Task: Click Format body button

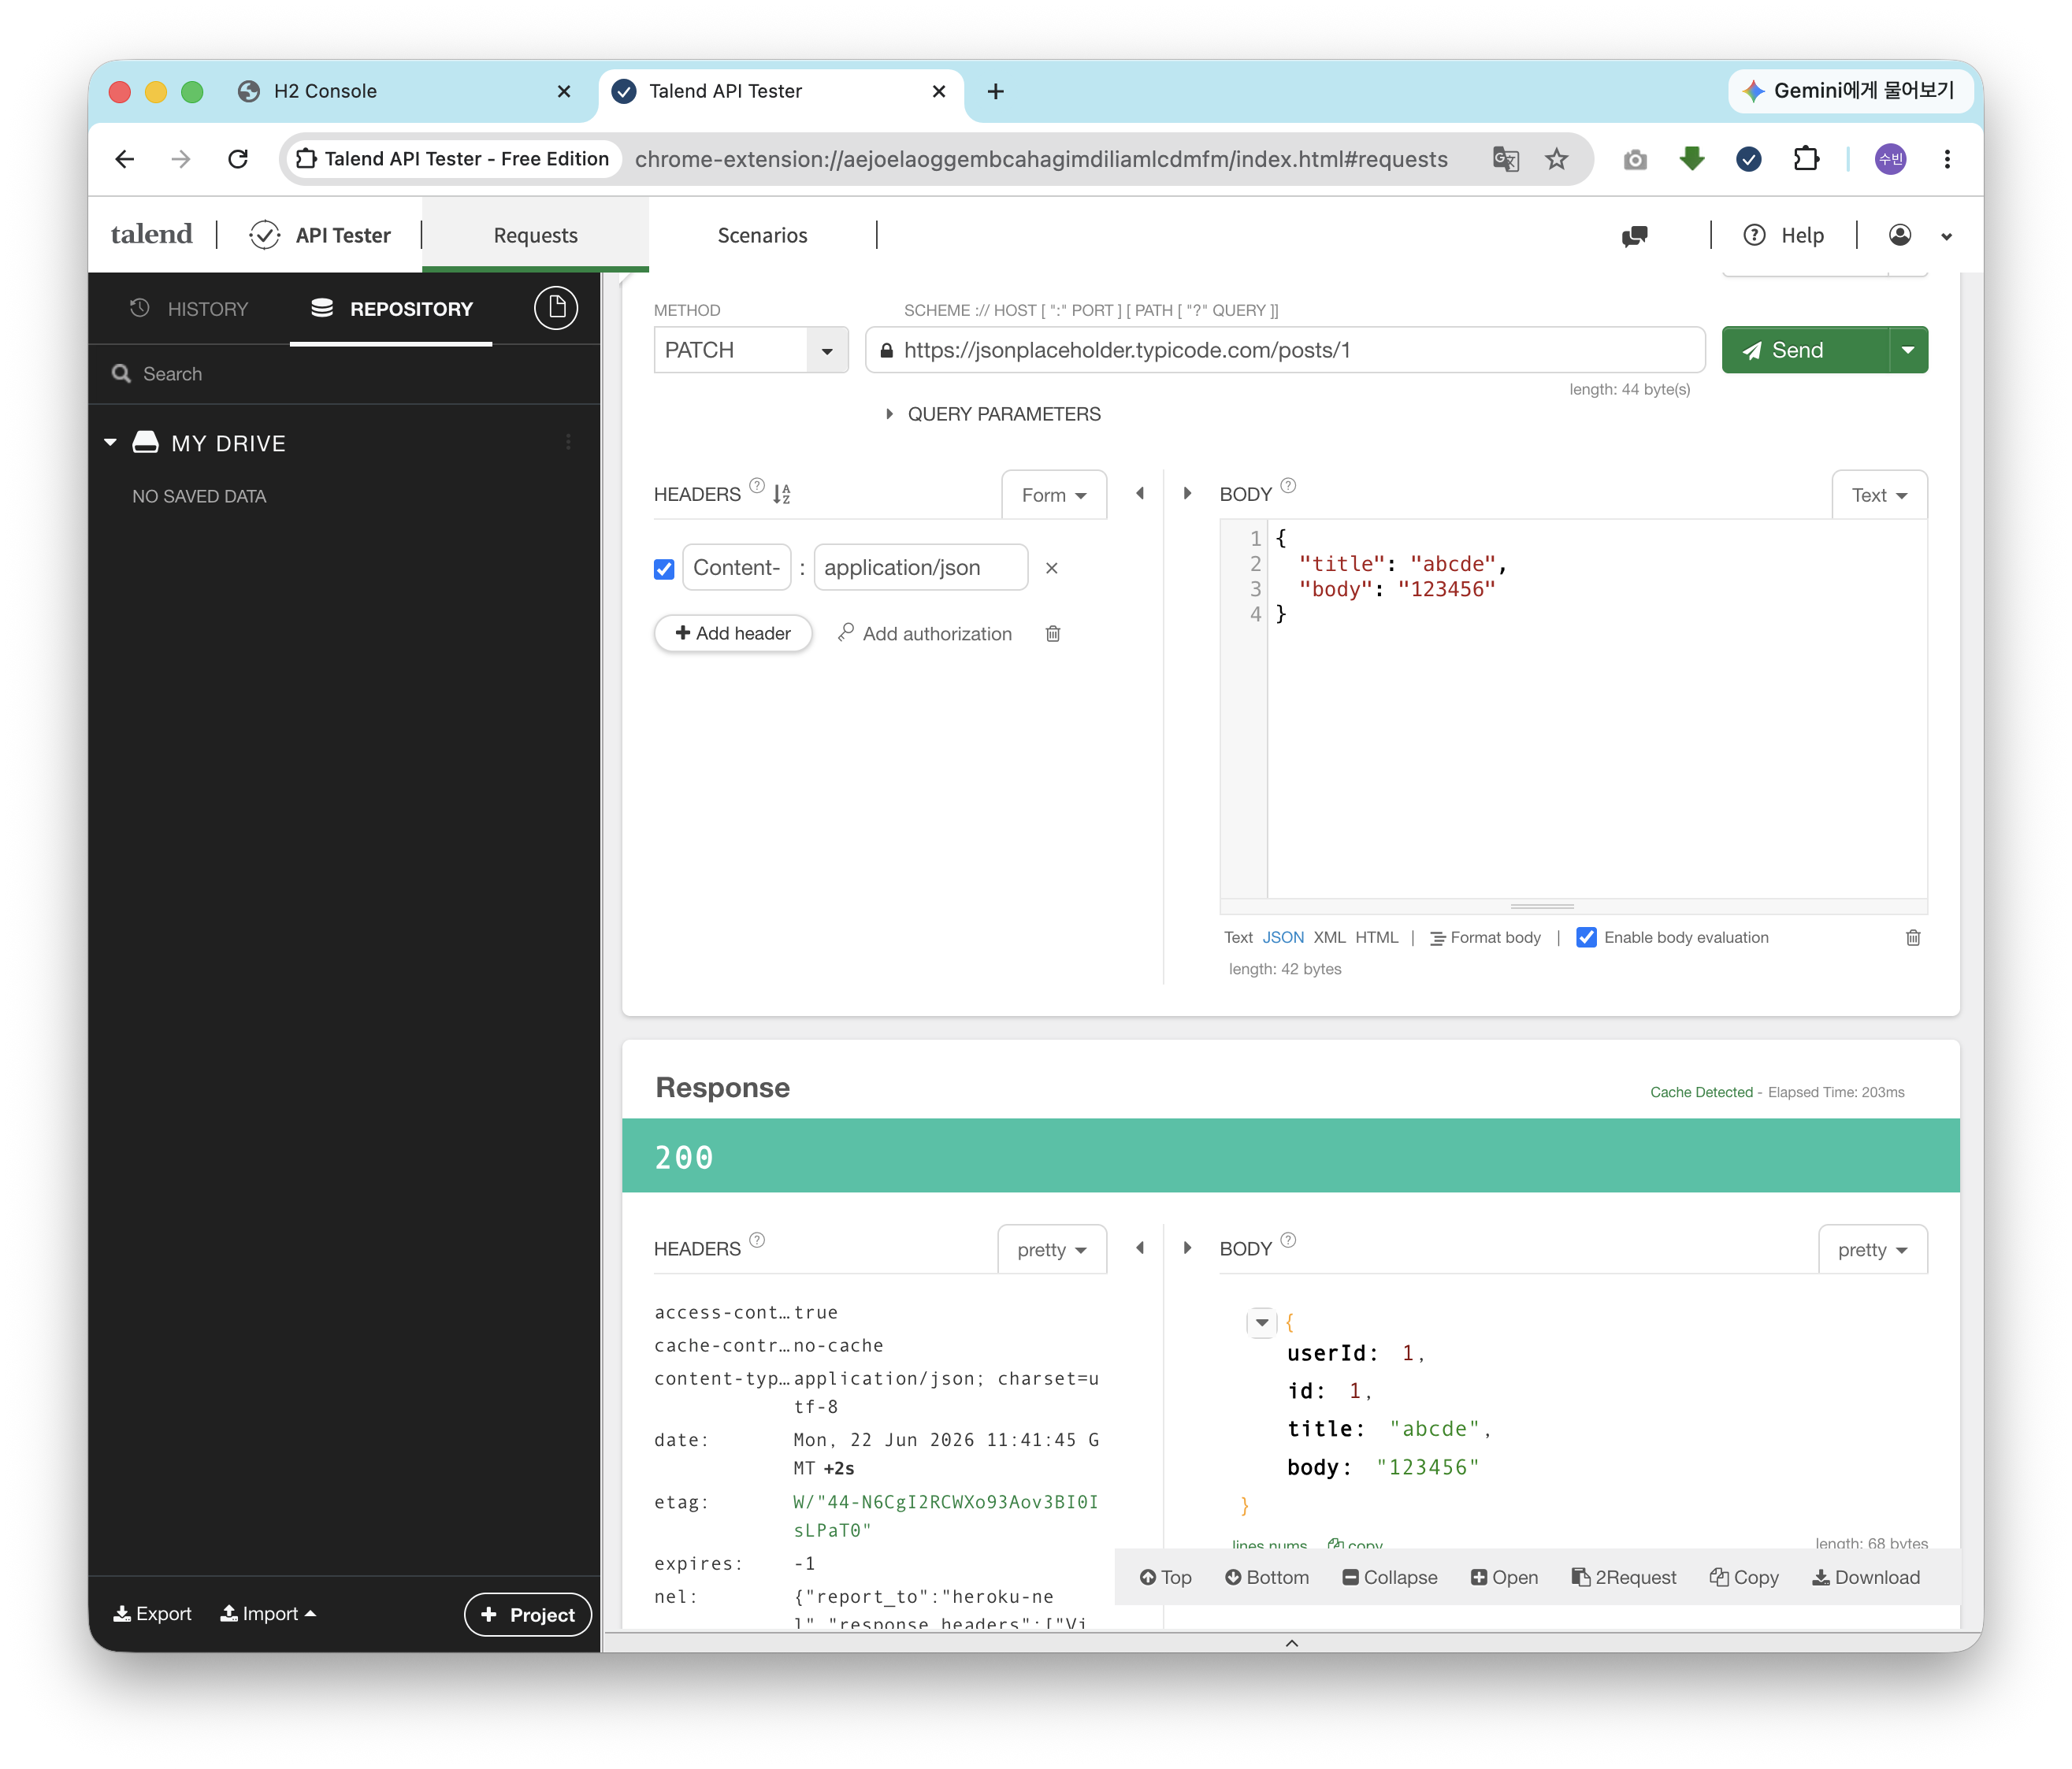Action: [x=1485, y=937]
